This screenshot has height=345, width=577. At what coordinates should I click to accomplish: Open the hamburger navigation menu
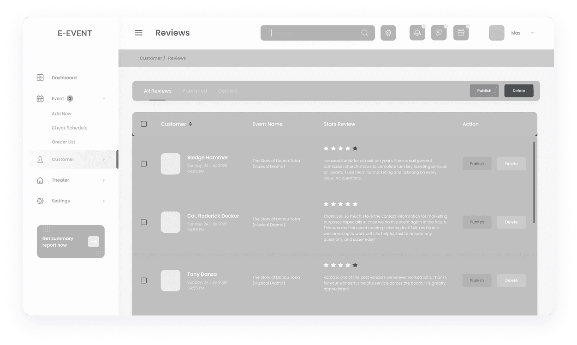click(x=138, y=33)
